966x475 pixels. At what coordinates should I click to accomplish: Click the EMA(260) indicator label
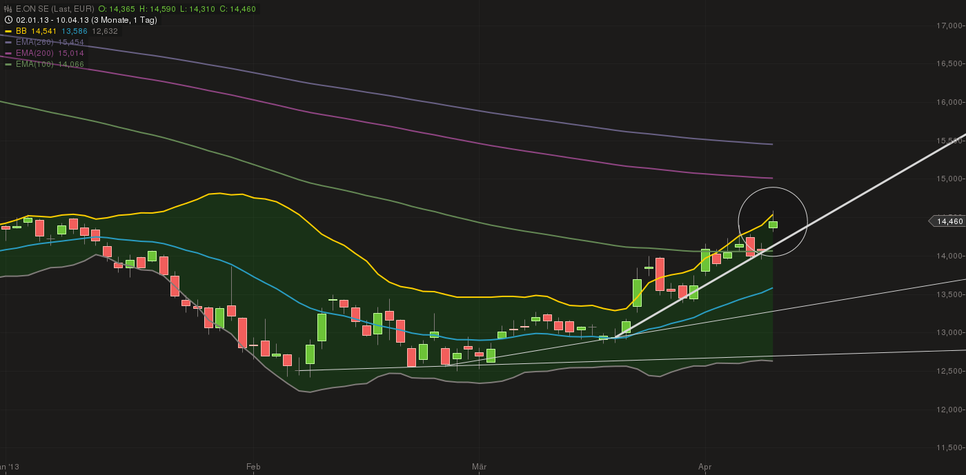coord(35,42)
